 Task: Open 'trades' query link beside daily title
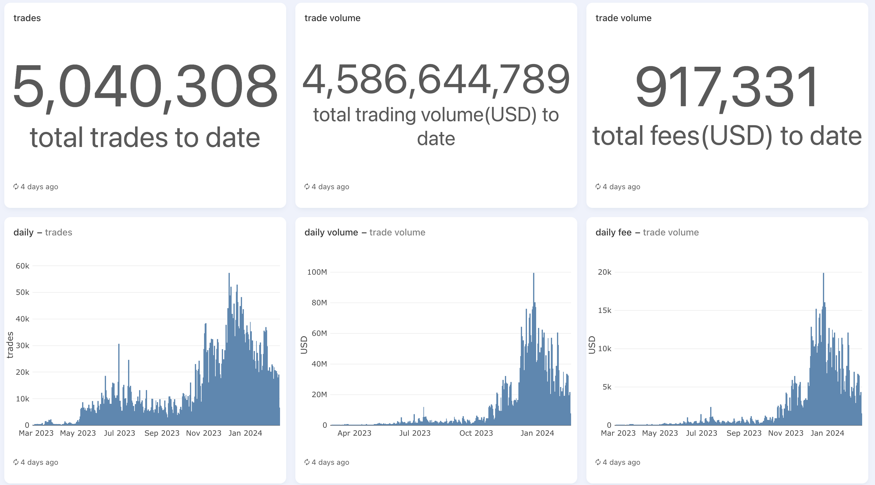point(59,232)
